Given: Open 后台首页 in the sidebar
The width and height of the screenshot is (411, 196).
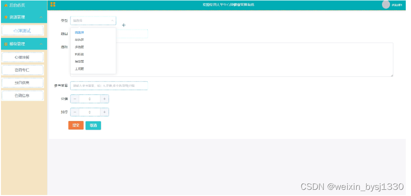Looking at the screenshot, I should pyautogui.click(x=17, y=6).
